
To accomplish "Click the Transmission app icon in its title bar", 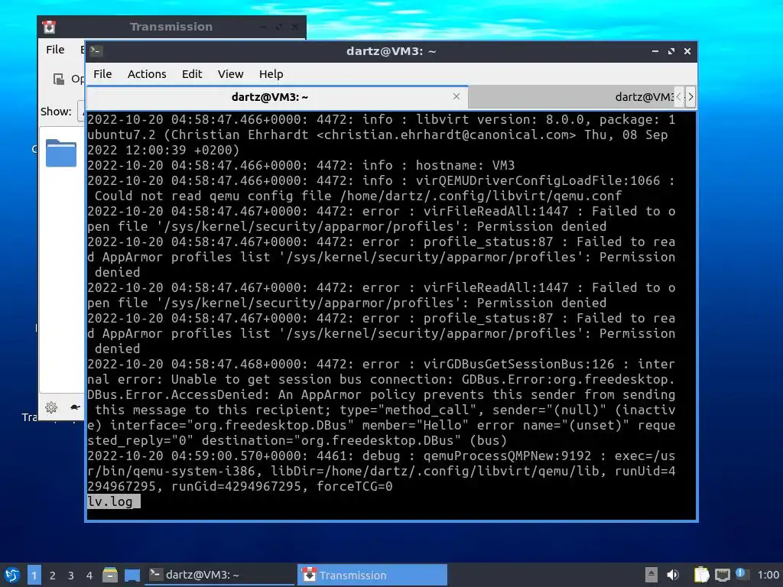I will (x=49, y=27).
